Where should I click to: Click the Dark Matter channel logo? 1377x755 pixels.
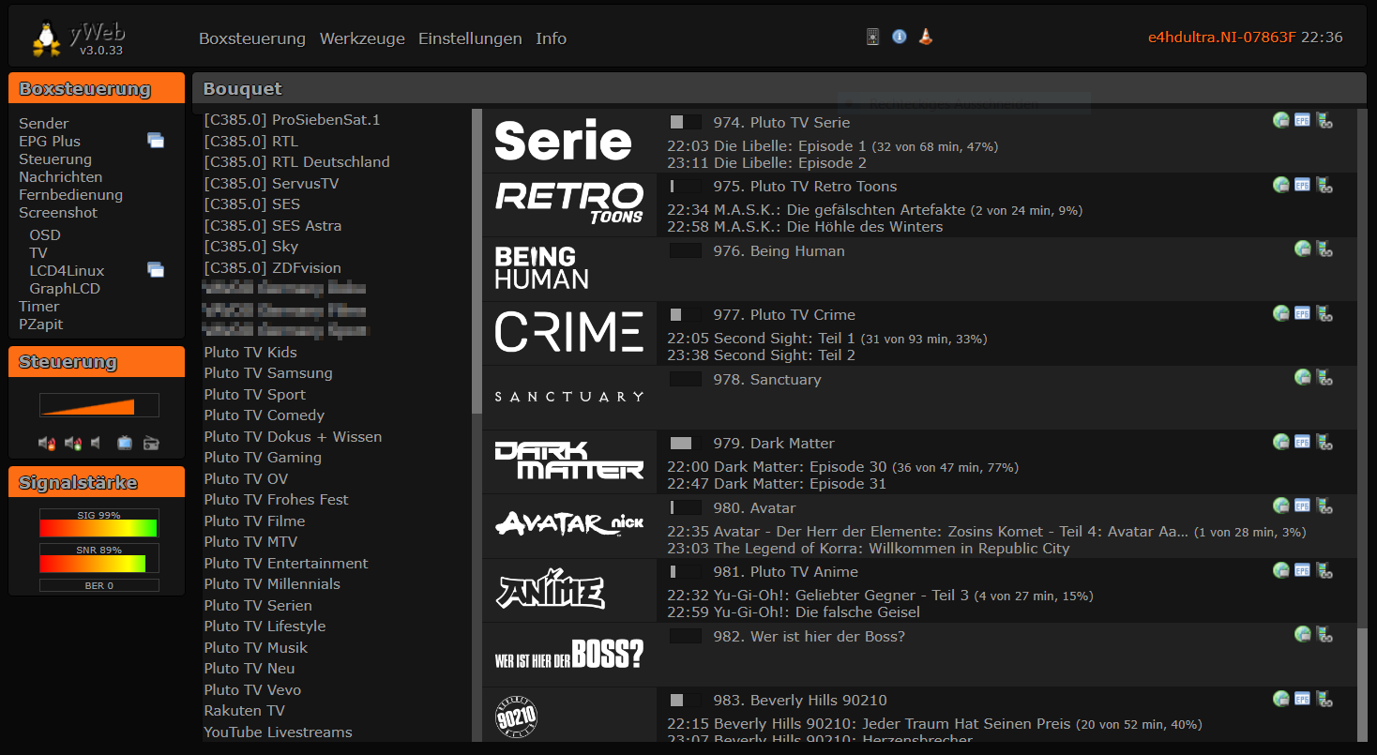coord(569,461)
